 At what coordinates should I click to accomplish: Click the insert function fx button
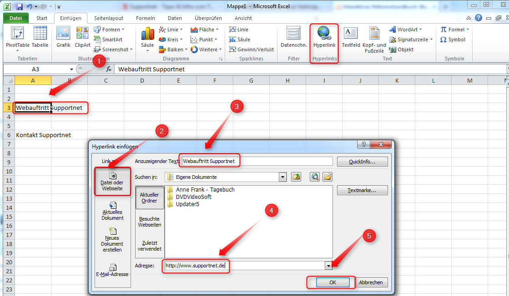[x=109, y=69]
